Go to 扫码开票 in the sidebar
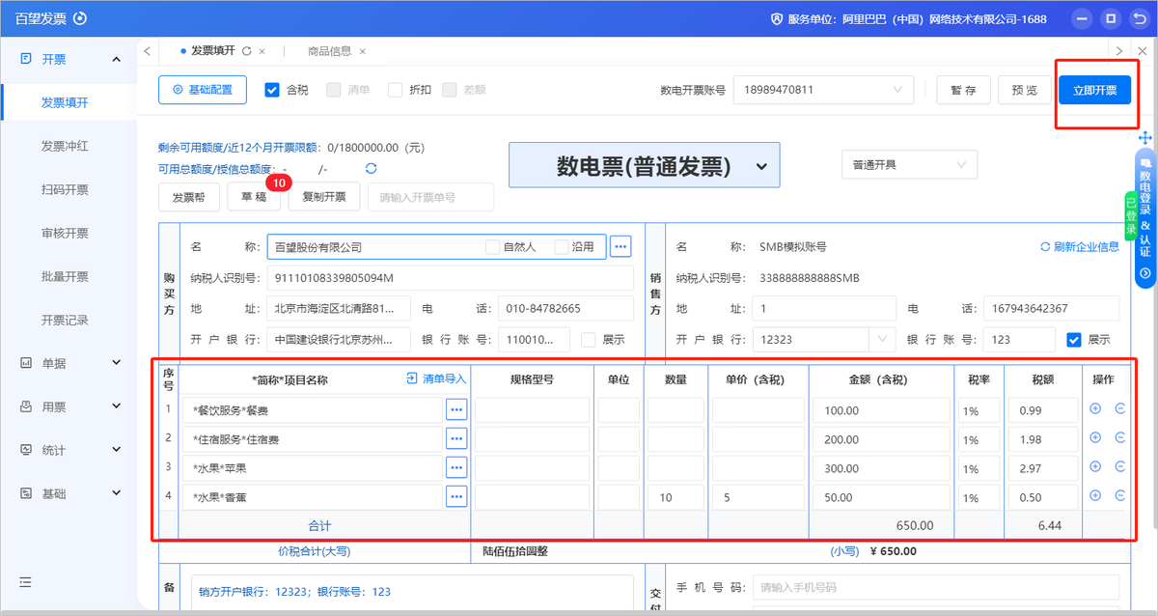 65,189
